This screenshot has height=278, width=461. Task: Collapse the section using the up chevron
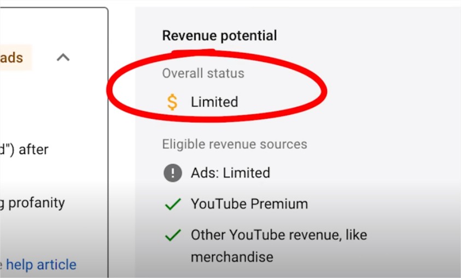click(x=63, y=57)
